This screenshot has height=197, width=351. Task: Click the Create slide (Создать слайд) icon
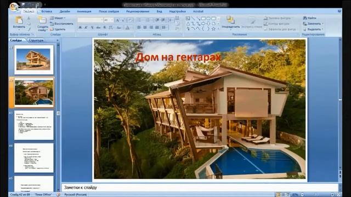coord(42,20)
